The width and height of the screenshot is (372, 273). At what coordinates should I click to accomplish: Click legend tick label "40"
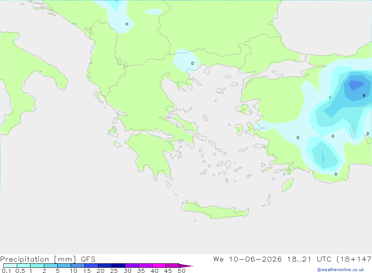tap(154, 271)
